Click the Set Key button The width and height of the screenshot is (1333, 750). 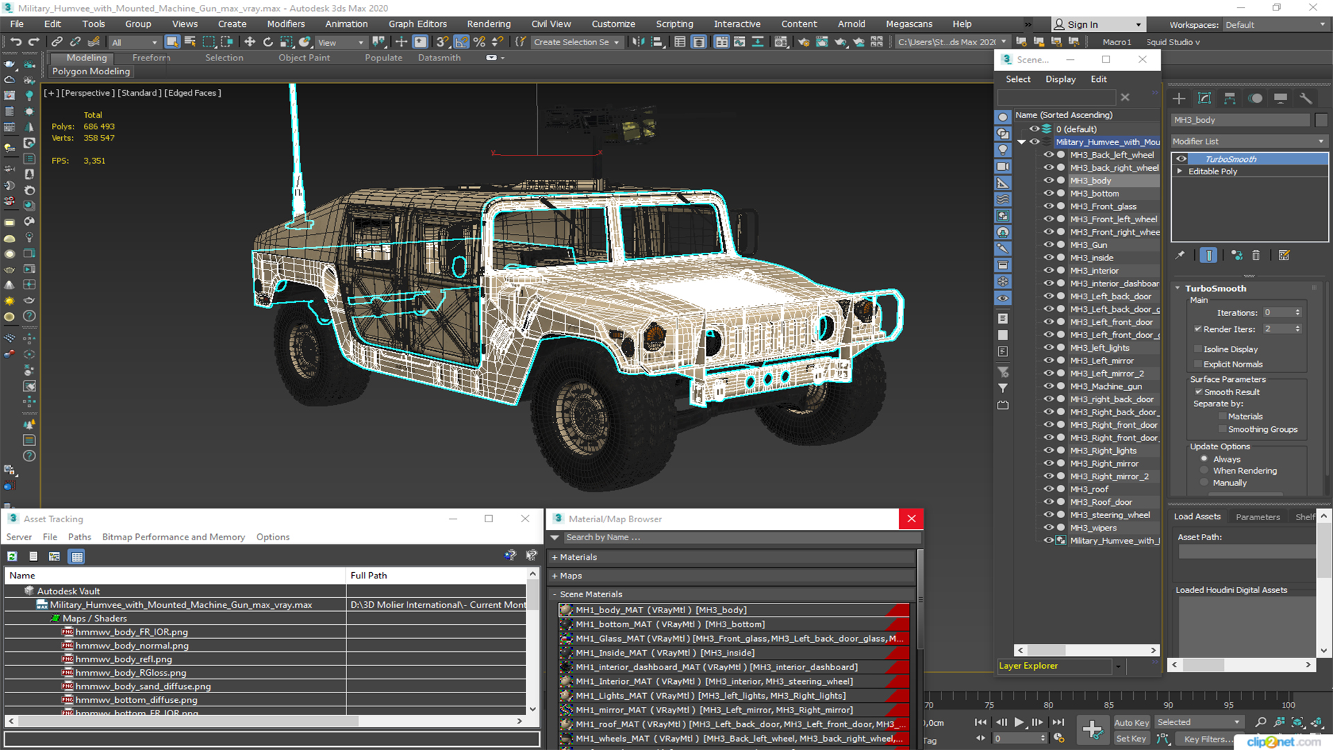tap(1131, 739)
